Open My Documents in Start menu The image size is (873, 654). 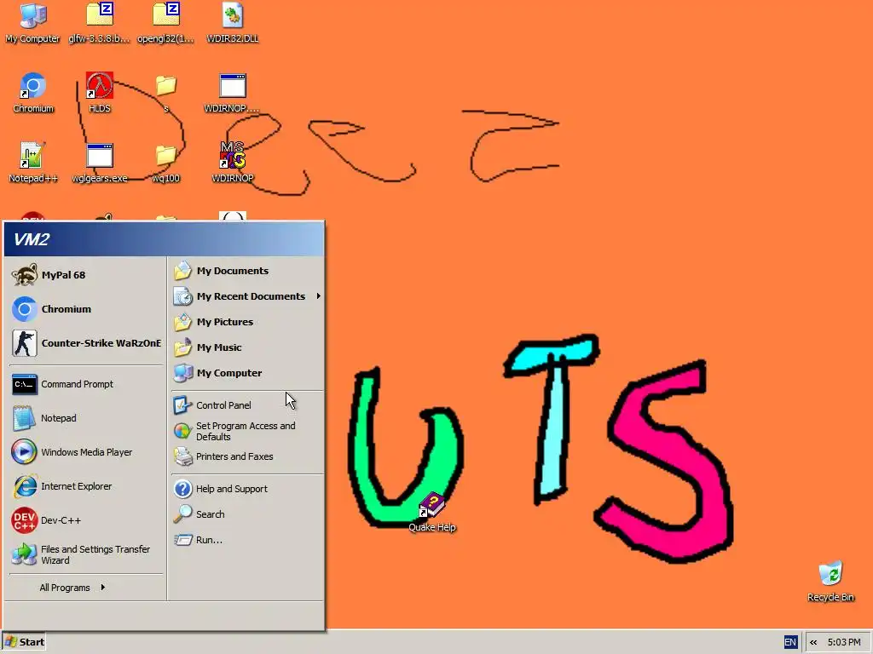tap(247, 271)
